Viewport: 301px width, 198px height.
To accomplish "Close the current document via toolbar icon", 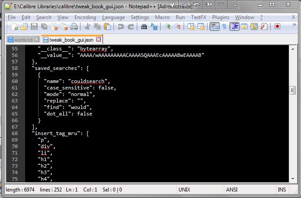I will pyautogui.click(x=54, y=26).
